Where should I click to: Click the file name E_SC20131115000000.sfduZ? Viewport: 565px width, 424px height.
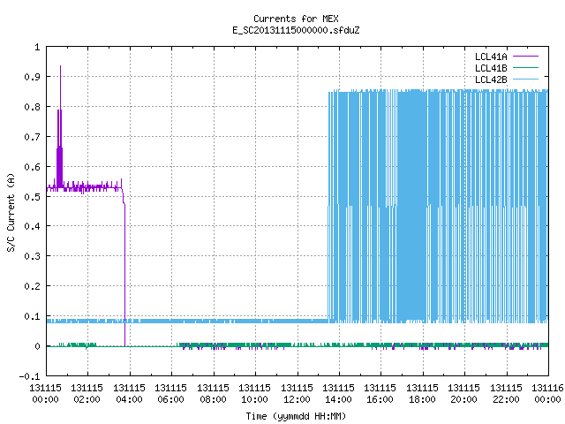296,30
